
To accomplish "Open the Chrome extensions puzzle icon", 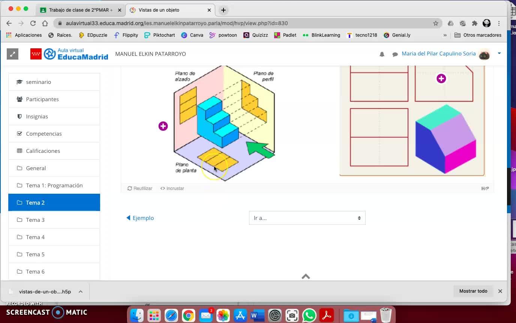I will pos(474,23).
